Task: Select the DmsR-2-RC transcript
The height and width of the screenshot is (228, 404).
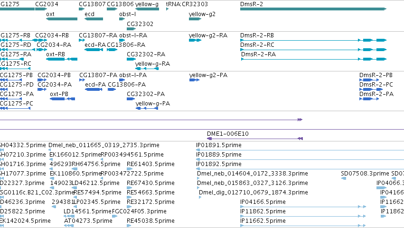Action: 313,50
